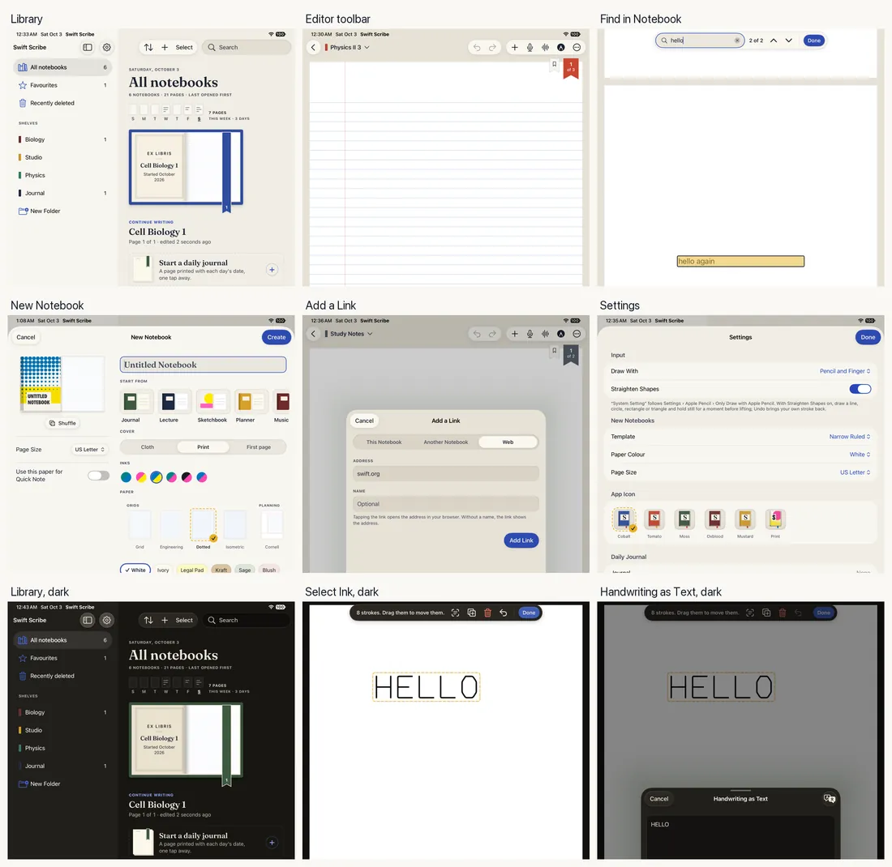The height and width of the screenshot is (867, 892).
Task: Open Template Narrow Ruled picker in Settings
Action: pyautogui.click(x=849, y=436)
